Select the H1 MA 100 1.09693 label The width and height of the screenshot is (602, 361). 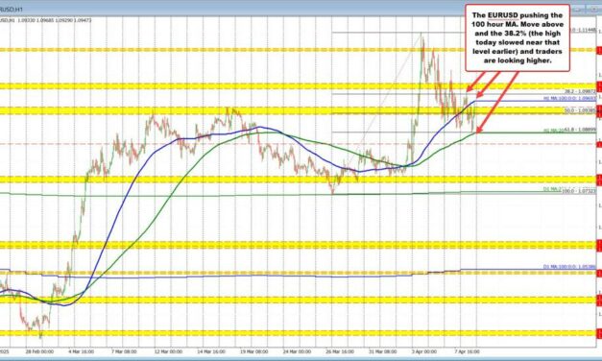[569, 98]
